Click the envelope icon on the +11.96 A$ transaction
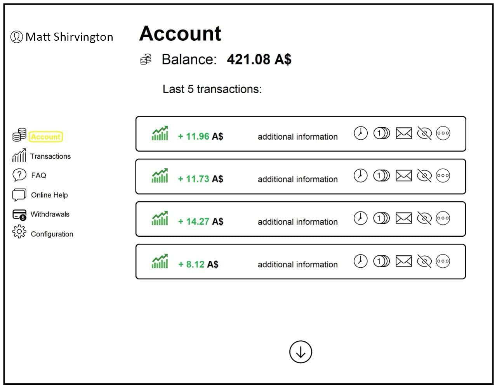The image size is (497, 388). pos(403,133)
